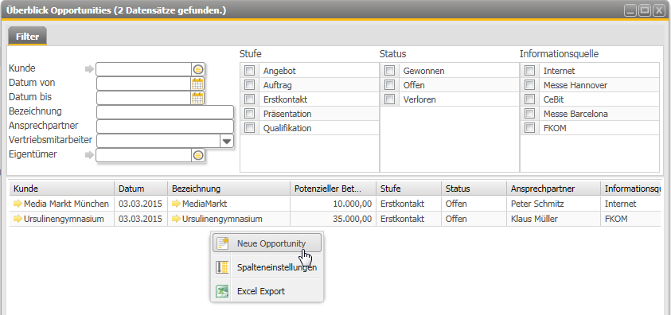This screenshot has width=671, height=315.
Task: Select the Klaus Müller contact cell
Action: click(x=554, y=219)
